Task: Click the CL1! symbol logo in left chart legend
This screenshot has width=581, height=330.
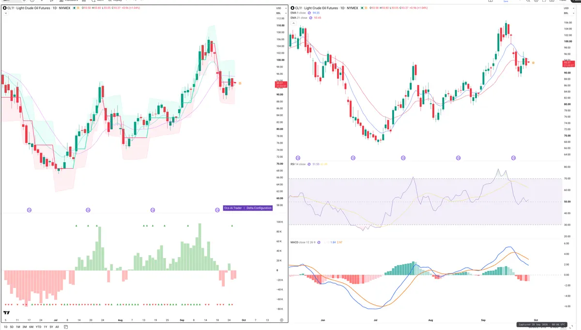Action: (5, 8)
